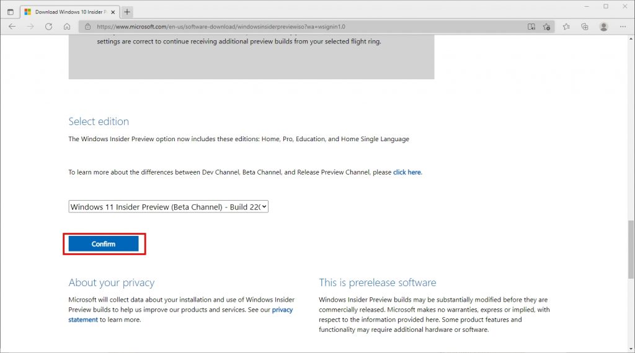Minimize the browser window
Image resolution: width=635 pixels, height=353 pixels.
(x=587, y=6)
